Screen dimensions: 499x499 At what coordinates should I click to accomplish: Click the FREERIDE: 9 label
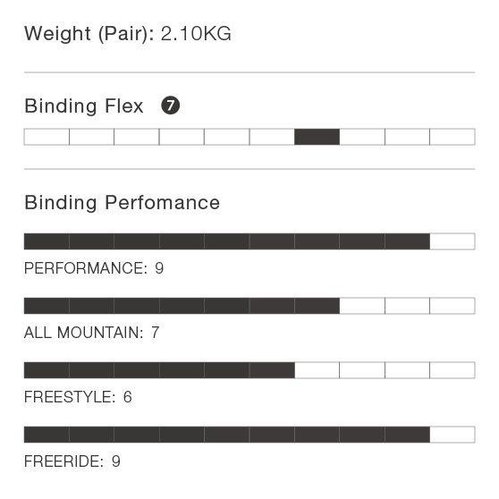[72, 461]
